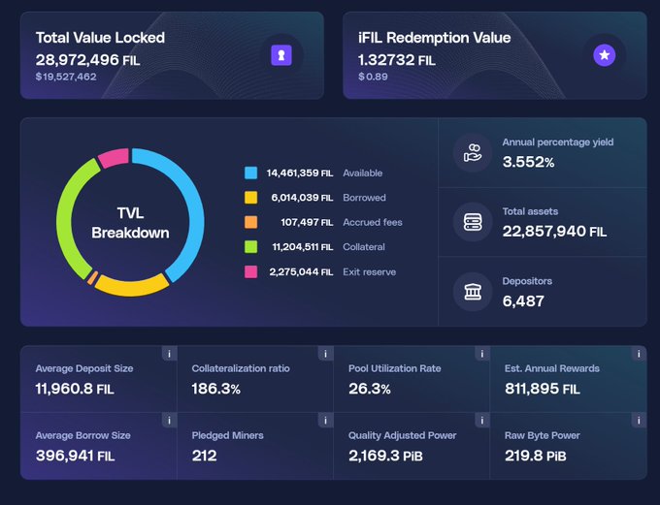This screenshot has width=660, height=505.
Task: Click the 219.8 PiB raw power value
Action: point(536,456)
